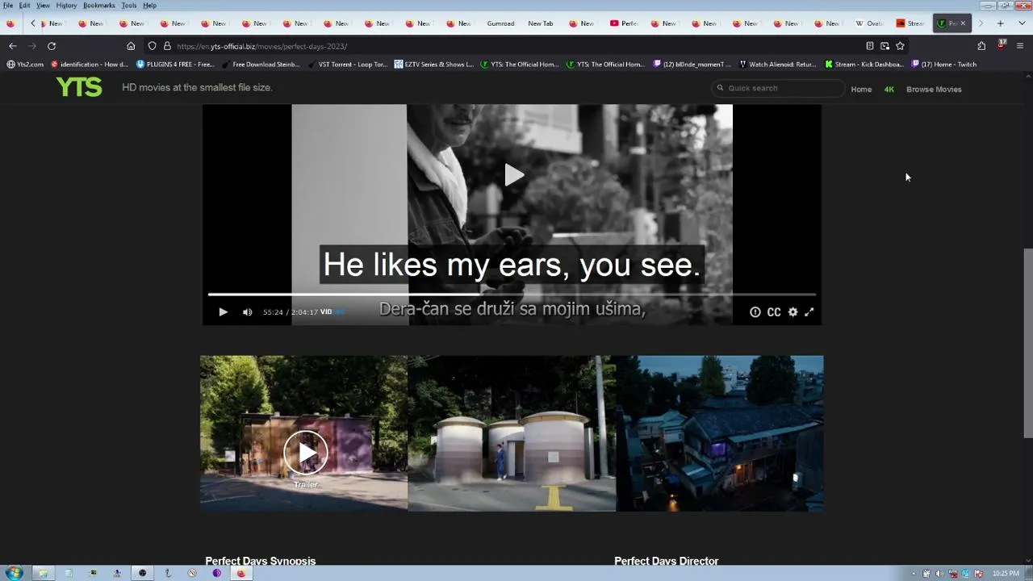Click the red extension icon with badge

(1002, 45)
